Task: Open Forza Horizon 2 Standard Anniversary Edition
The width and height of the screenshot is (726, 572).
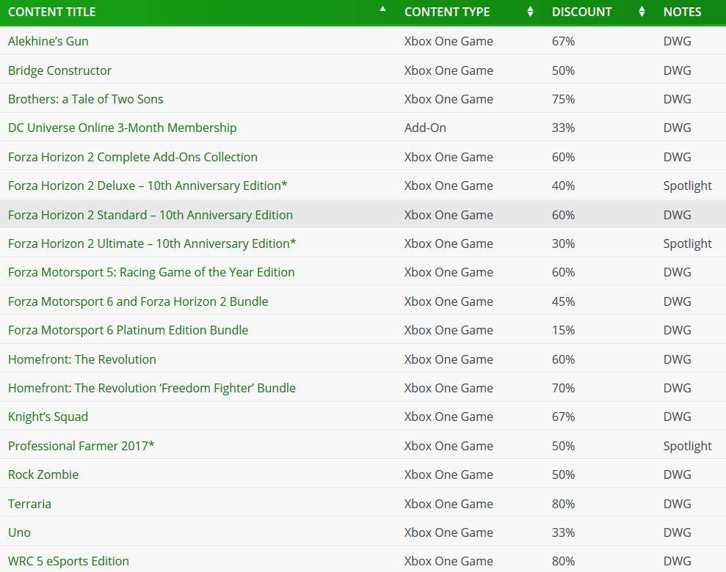Action: 150,215
